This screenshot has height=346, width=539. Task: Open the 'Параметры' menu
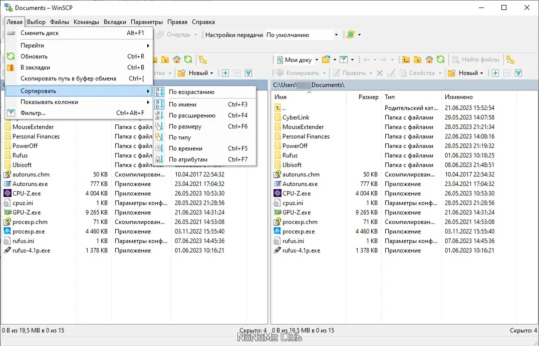(147, 22)
